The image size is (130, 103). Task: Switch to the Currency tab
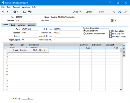(21, 25)
